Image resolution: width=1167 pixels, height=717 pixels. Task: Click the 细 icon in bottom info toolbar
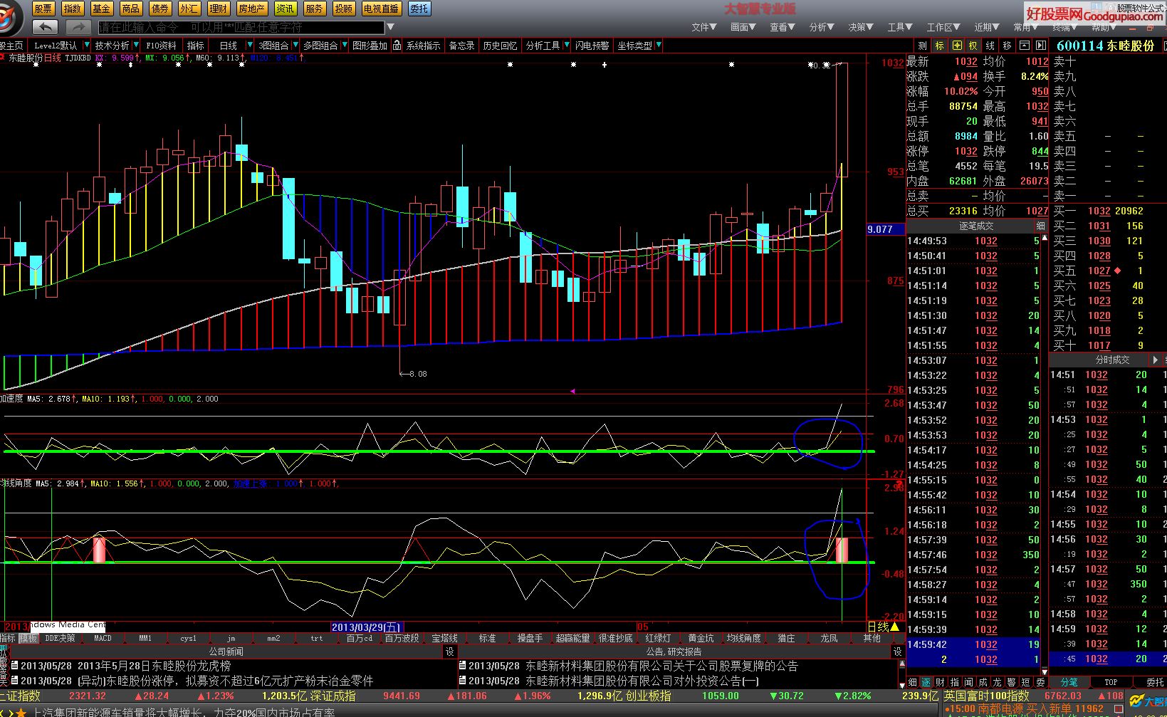tap(913, 682)
